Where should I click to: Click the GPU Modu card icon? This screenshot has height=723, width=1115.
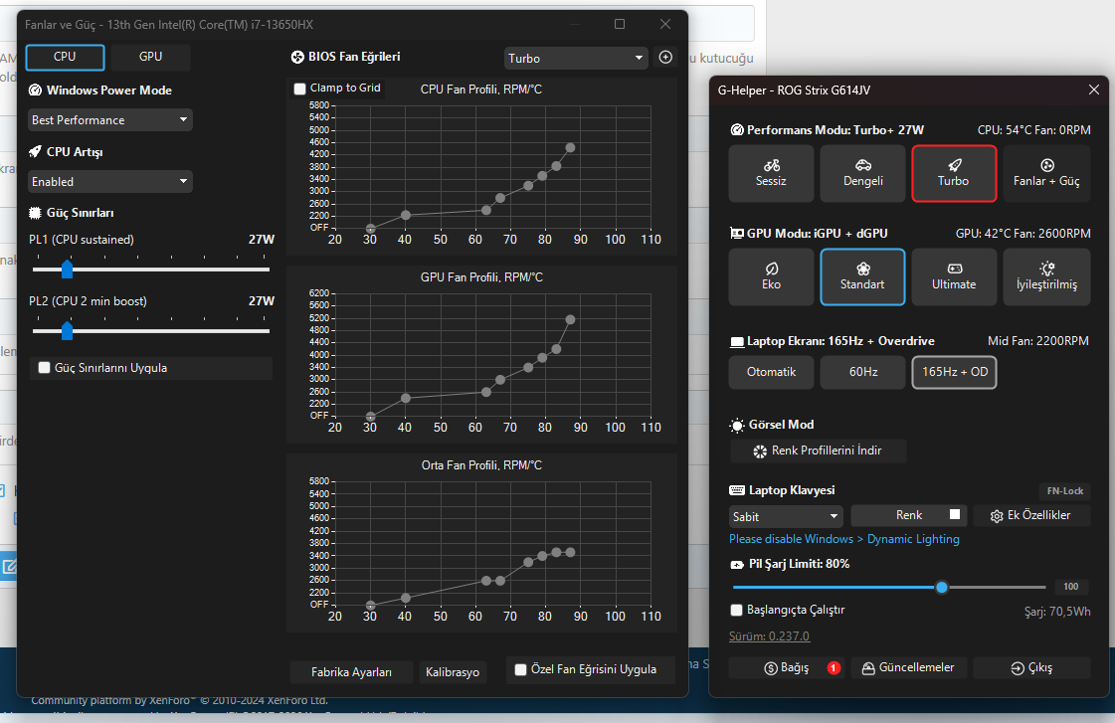[x=737, y=233]
